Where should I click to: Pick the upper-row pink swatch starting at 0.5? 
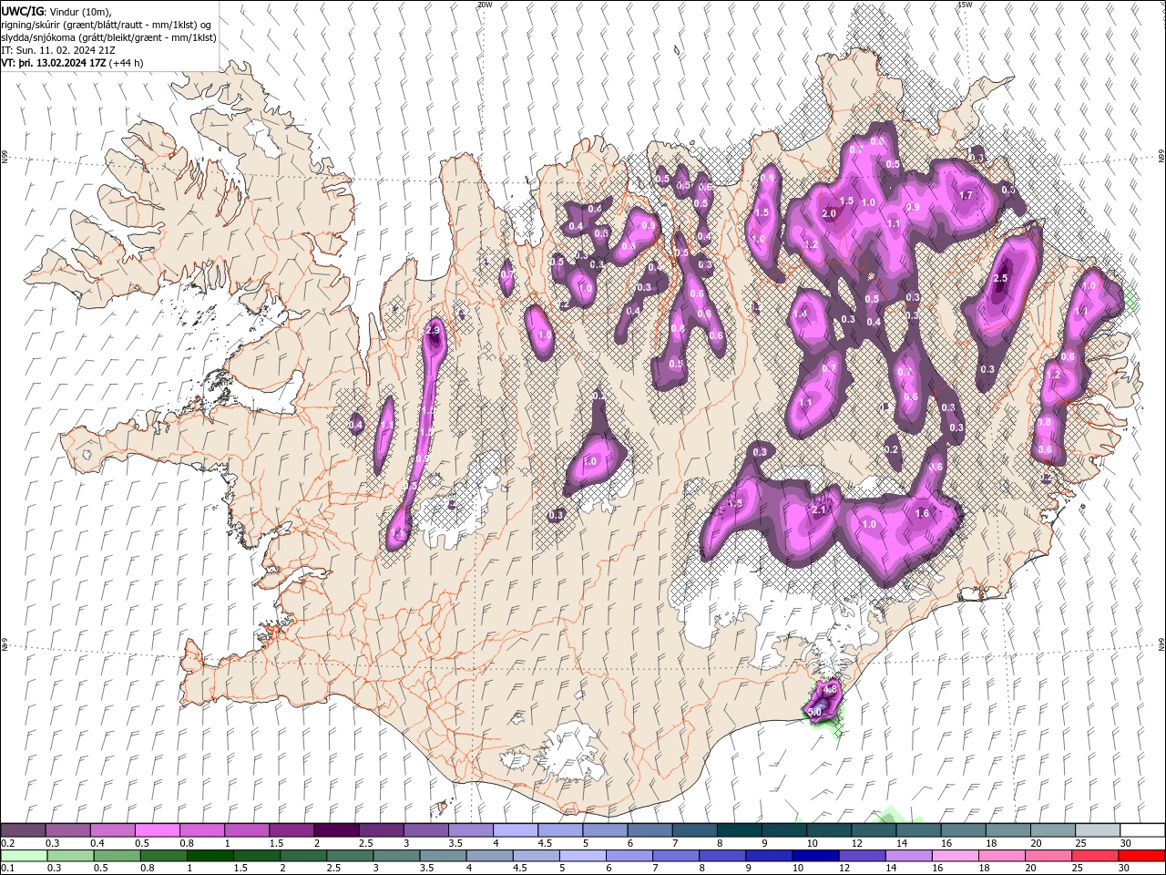click(157, 830)
